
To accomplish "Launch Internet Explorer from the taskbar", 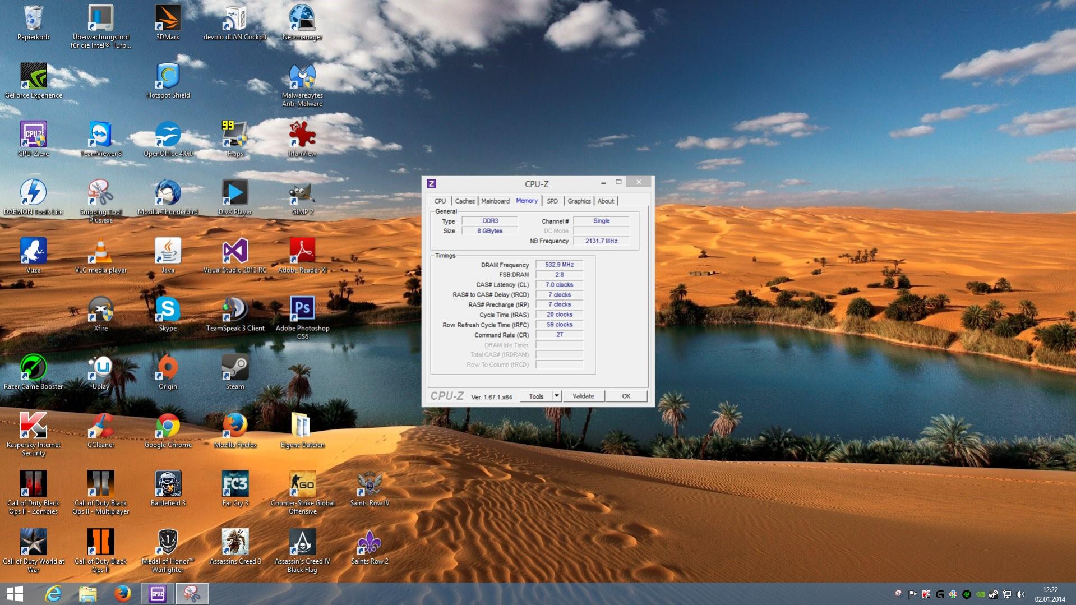I will coord(53,594).
